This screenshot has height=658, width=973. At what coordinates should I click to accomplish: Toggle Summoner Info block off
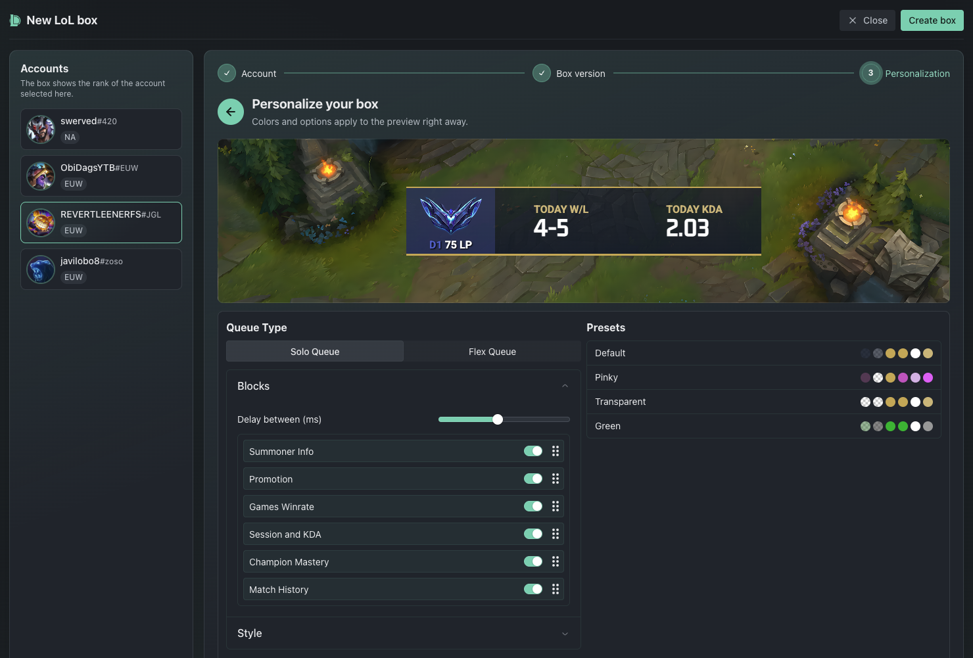[533, 451]
